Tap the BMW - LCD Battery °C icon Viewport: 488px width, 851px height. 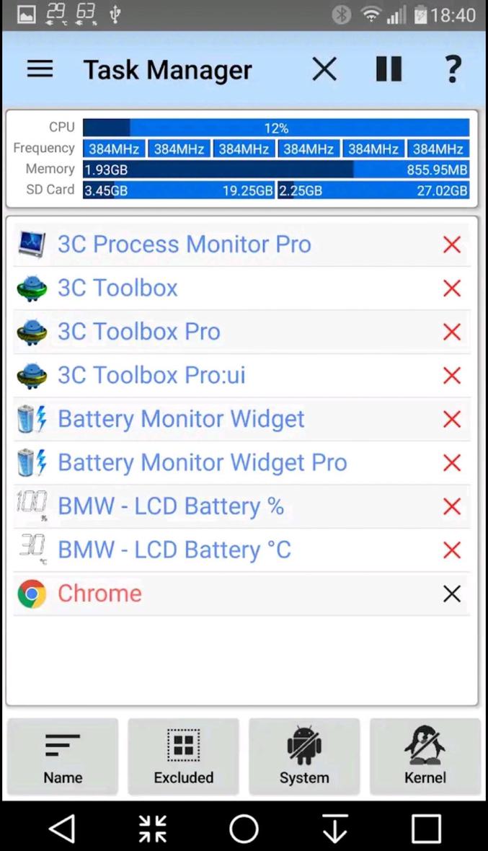31,550
